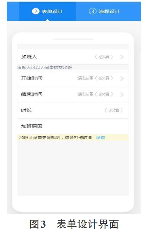Click the 发起人可以为同事提交加班 hint text
Screen dimensions: 148x234
coord(44,68)
